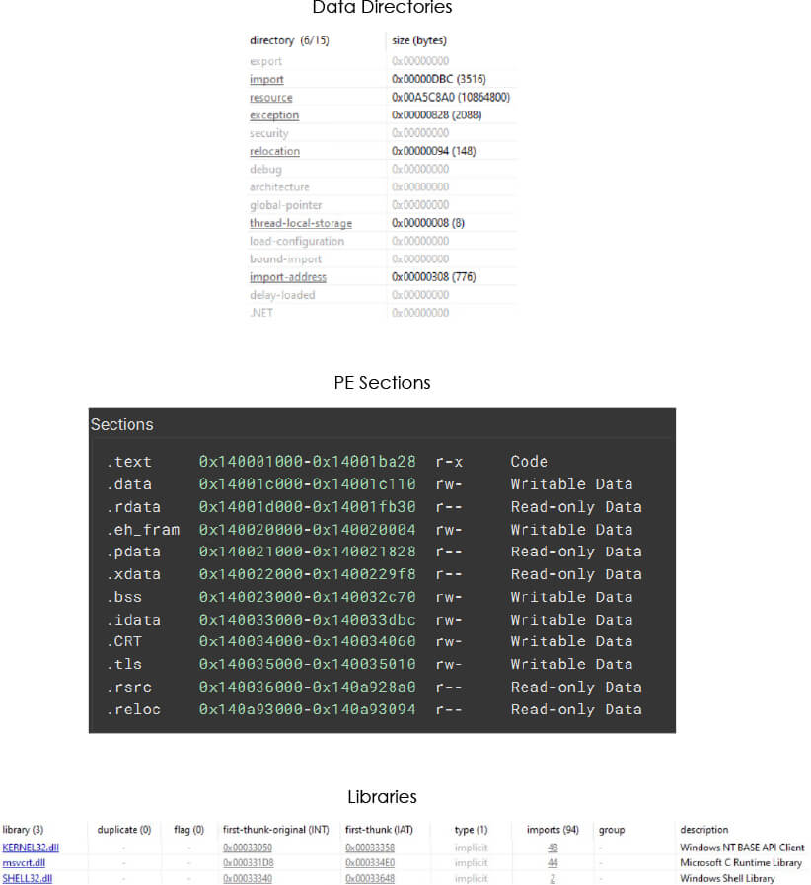
Task: Click import-address size 0x00000308 (776)
Action: (433, 277)
